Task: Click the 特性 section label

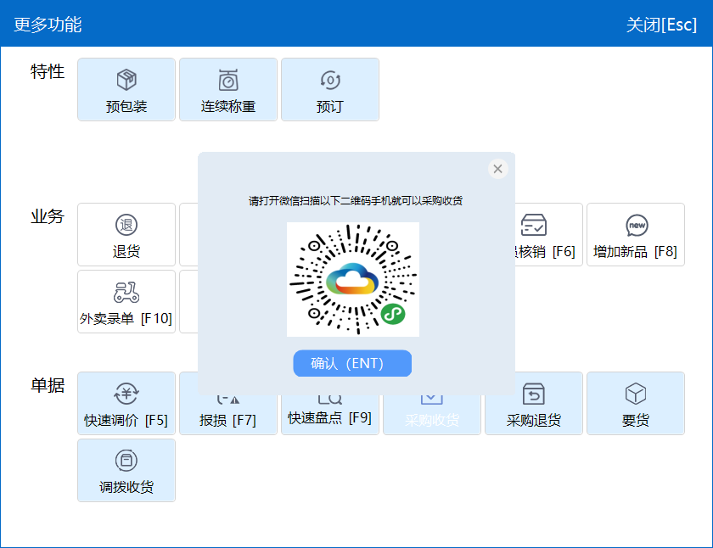Action: coord(48,71)
